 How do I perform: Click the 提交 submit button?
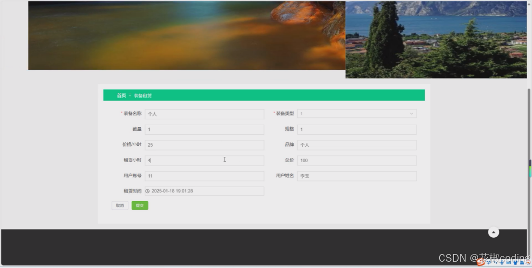pos(140,205)
